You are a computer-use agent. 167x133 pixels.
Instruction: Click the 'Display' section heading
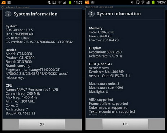point(95,48)
